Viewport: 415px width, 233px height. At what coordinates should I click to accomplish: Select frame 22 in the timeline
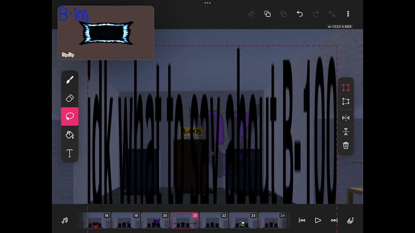click(214, 220)
